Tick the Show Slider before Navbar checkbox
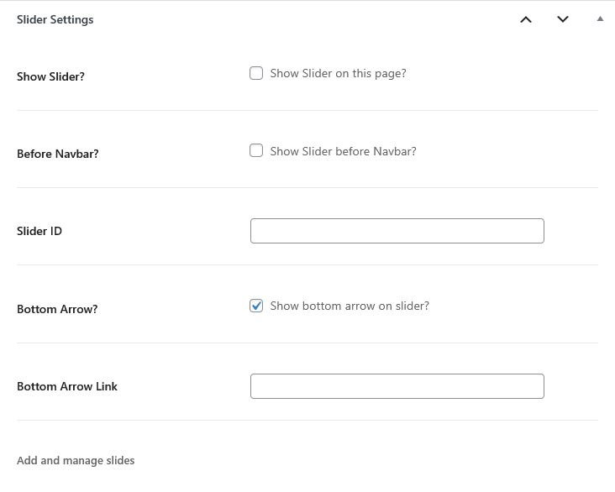Screen dimensions: 615x492 (256, 151)
